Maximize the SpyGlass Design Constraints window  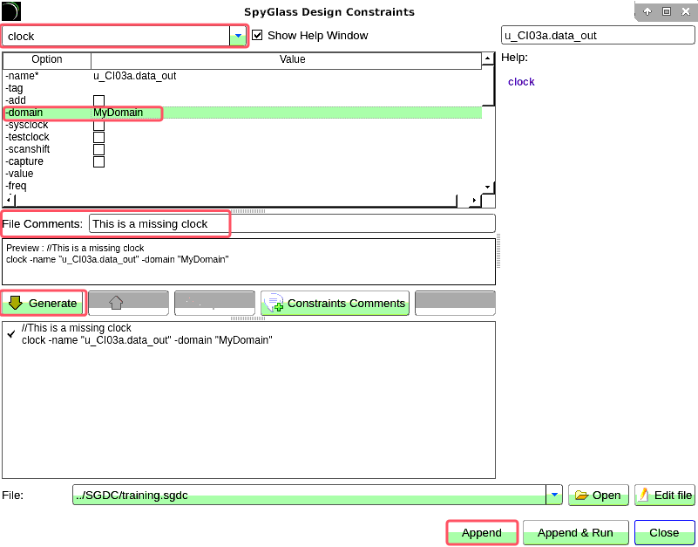[x=667, y=11]
